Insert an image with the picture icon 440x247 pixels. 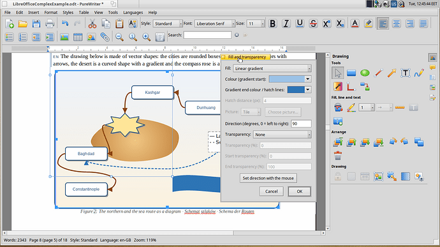click(x=64, y=37)
